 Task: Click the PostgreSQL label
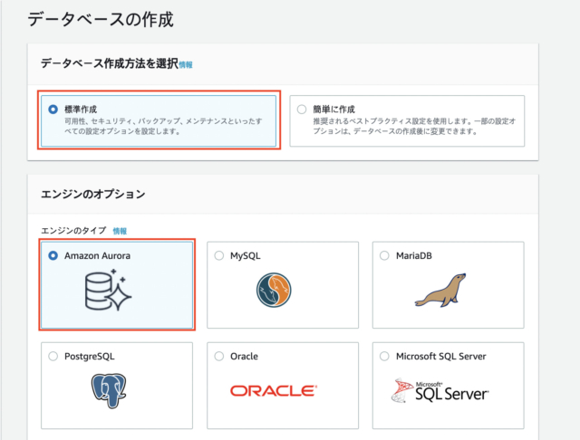90,357
